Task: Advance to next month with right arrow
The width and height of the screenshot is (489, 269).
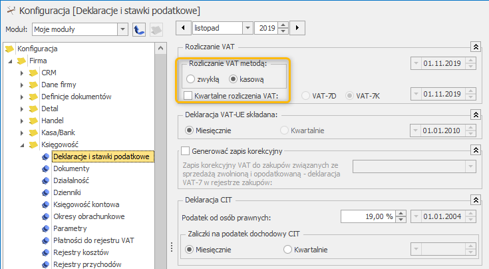Action: (297, 28)
